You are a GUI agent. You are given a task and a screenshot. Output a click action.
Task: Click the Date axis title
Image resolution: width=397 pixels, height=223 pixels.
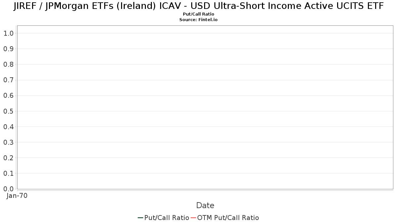(x=205, y=205)
